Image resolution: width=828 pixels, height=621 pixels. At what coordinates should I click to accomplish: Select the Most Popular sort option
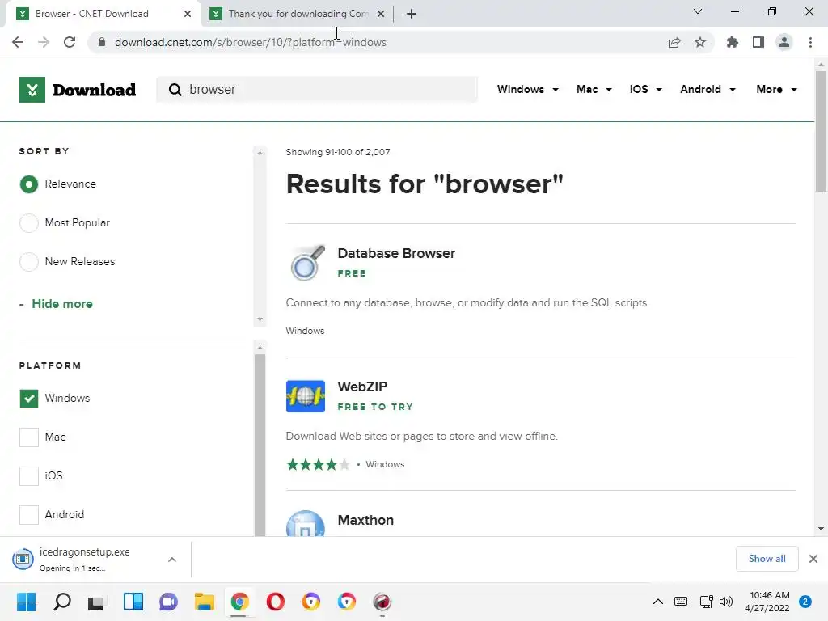point(29,223)
